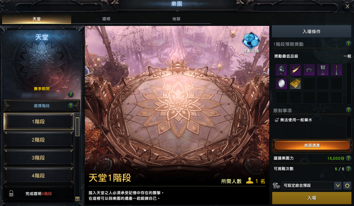This screenshot has height=206, width=354.
Task: Select the golden ticket reward icon
Action: [x=295, y=83]
